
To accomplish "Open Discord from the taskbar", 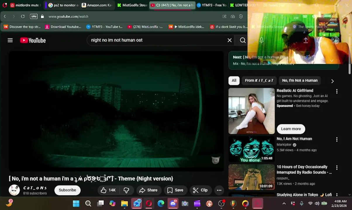I will point(173,204).
